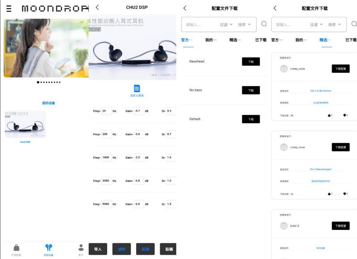Open the Chu II Natural target2 tuning name link
Image resolution: width=357 pixels, height=259 pixels.
pos(320,169)
